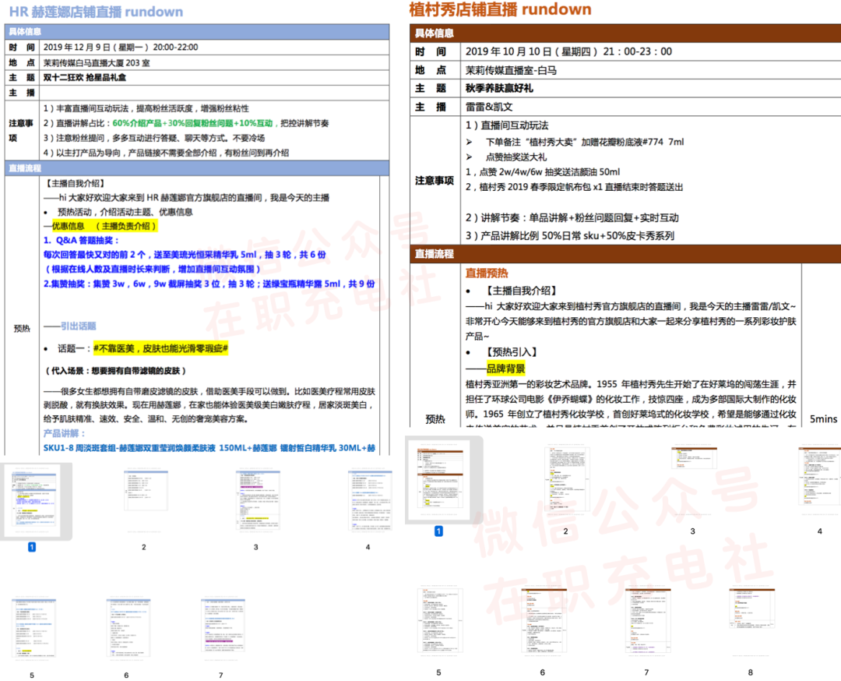This screenshot has width=841, height=681.
Task: Open page 7 thumbnail of 植村秀 document
Action: click(x=648, y=619)
